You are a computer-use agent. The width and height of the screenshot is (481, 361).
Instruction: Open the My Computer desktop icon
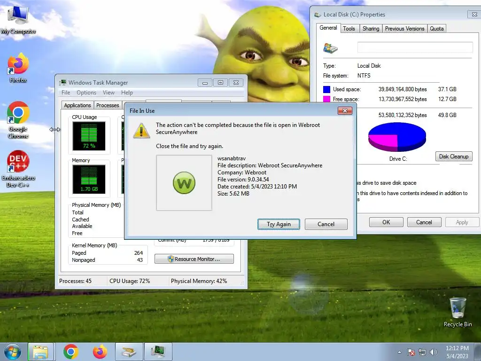(x=18, y=20)
